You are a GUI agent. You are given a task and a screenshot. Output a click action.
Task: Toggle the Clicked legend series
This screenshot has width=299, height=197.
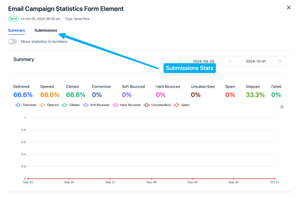pyautogui.click(x=71, y=105)
